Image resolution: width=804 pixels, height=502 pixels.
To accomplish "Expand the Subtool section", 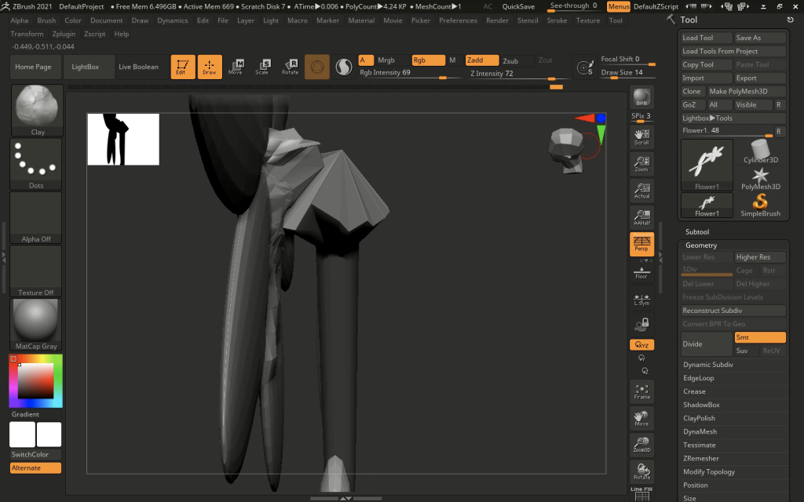I will (x=697, y=232).
